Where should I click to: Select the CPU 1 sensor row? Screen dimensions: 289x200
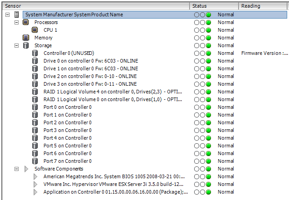[x=50, y=30]
